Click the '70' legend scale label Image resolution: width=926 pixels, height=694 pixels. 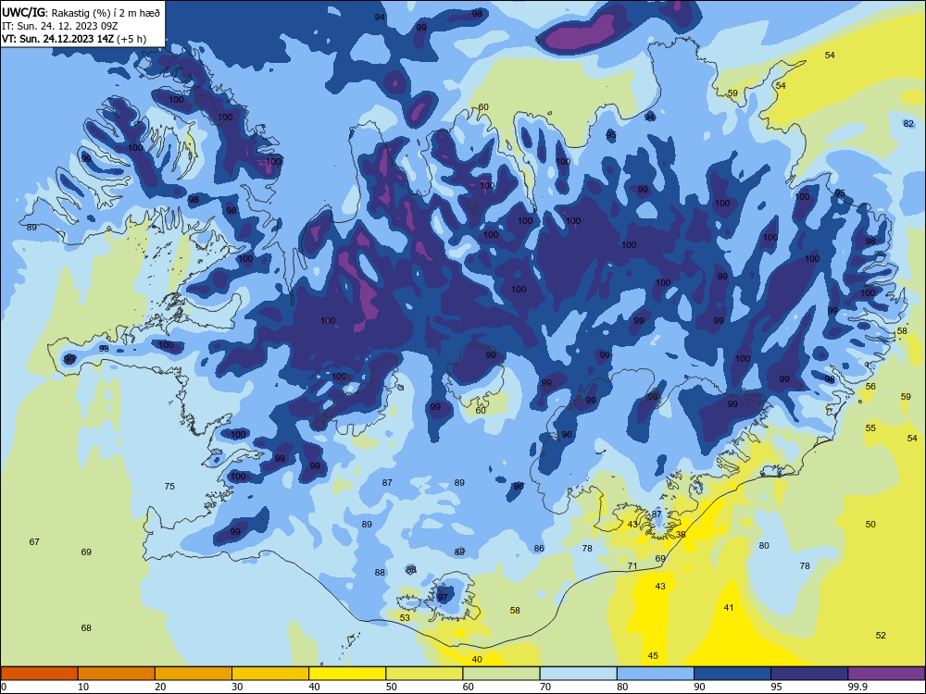[x=545, y=687]
